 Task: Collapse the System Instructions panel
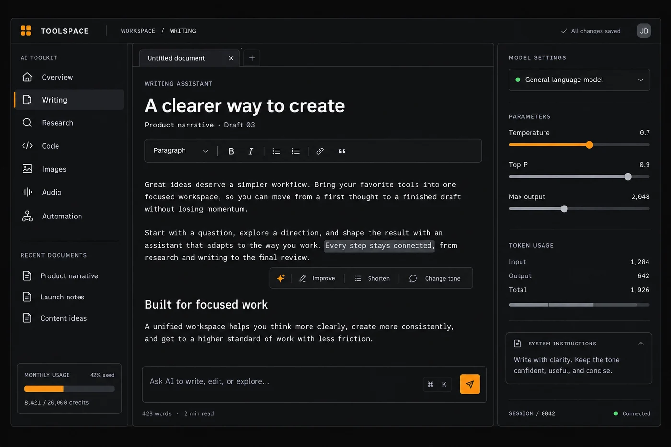(641, 344)
